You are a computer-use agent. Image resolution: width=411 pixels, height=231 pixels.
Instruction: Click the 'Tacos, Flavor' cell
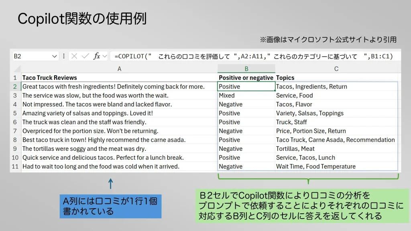[336, 105]
